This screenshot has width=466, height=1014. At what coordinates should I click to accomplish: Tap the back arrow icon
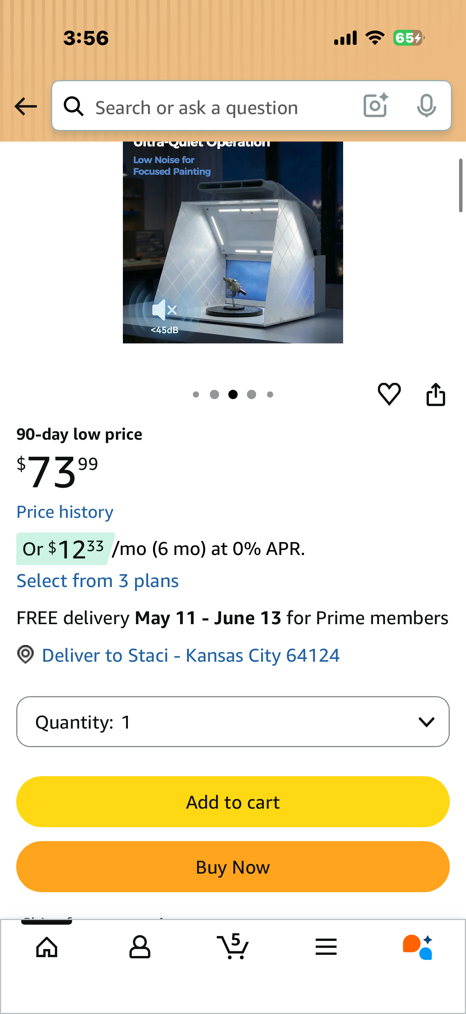tap(26, 106)
